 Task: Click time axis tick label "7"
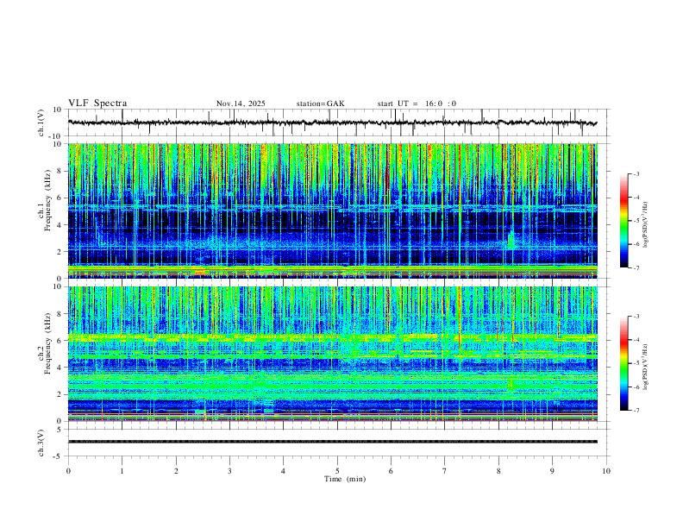[445, 471]
